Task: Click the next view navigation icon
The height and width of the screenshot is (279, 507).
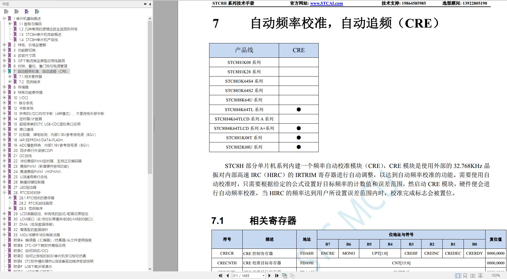Action: tap(292, 275)
